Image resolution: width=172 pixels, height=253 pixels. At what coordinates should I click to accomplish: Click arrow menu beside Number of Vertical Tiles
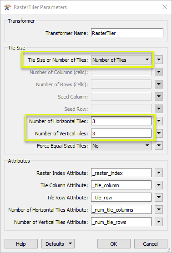(159, 133)
